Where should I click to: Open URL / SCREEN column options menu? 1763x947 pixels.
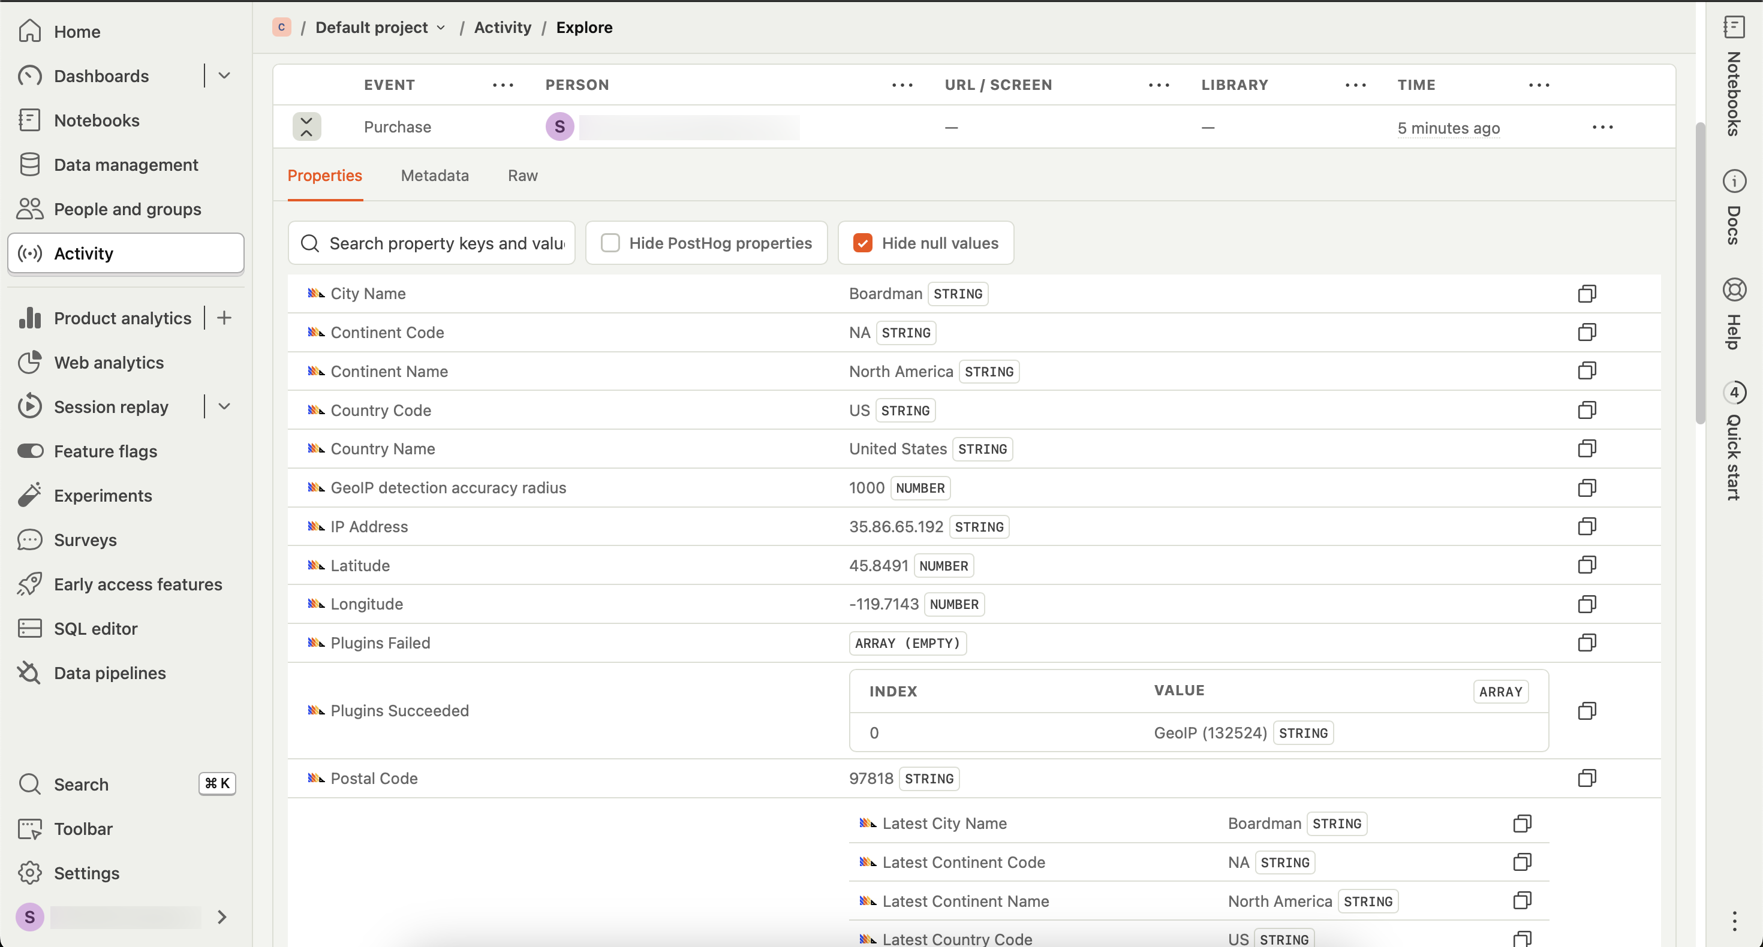pos(1159,85)
